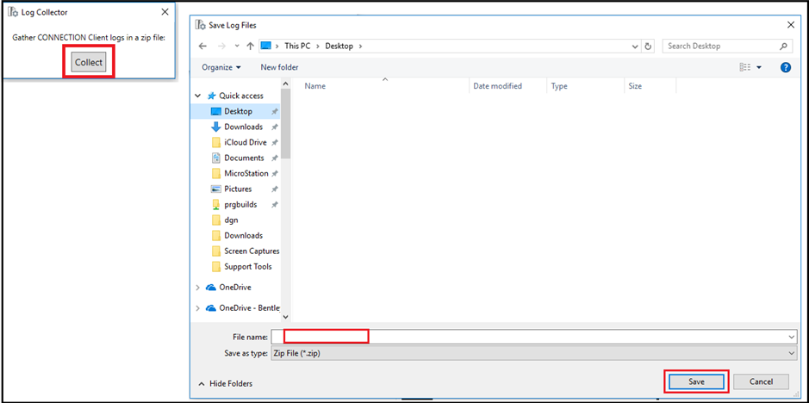Select the unpinned Downloads folder below dgn
Image resolution: width=809 pixels, height=403 pixels.
[x=243, y=235]
